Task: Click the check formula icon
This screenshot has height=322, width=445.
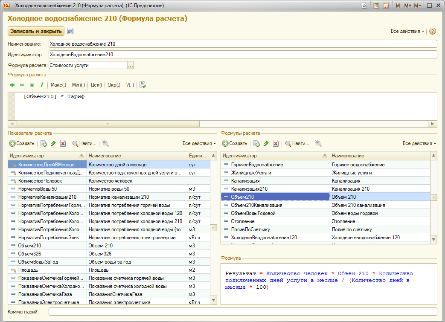Action: coord(143,85)
